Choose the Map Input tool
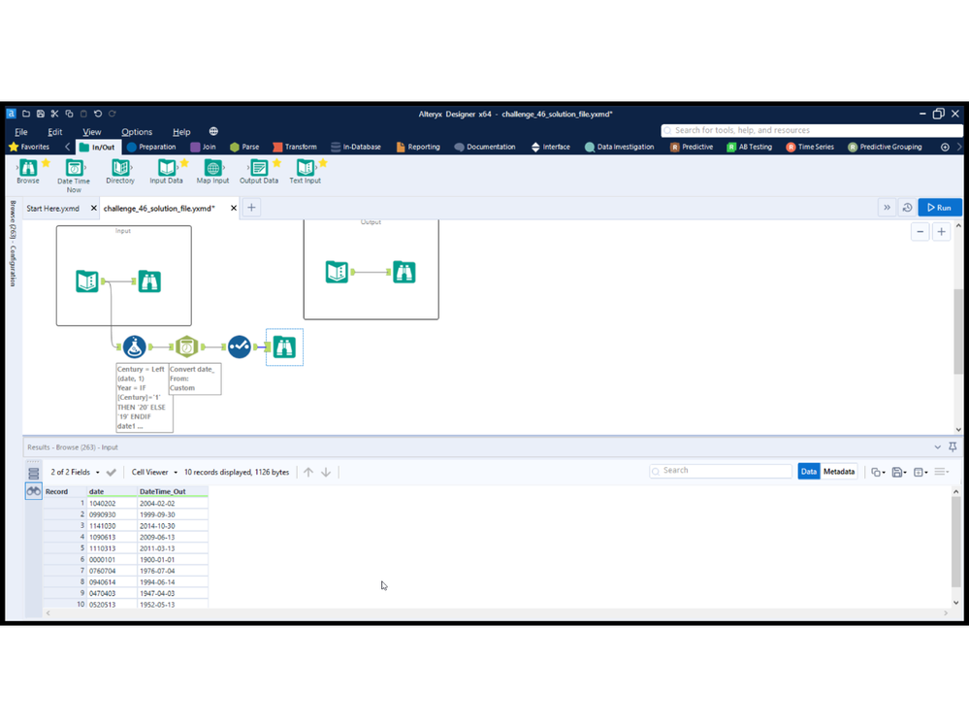The width and height of the screenshot is (969, 727). (212, 171)
